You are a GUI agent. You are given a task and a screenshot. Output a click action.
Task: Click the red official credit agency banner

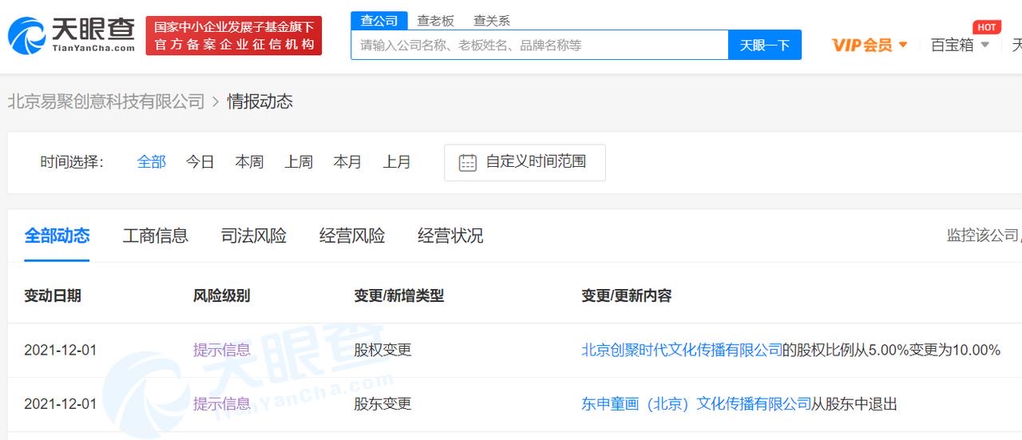click(x=234, y=36)
